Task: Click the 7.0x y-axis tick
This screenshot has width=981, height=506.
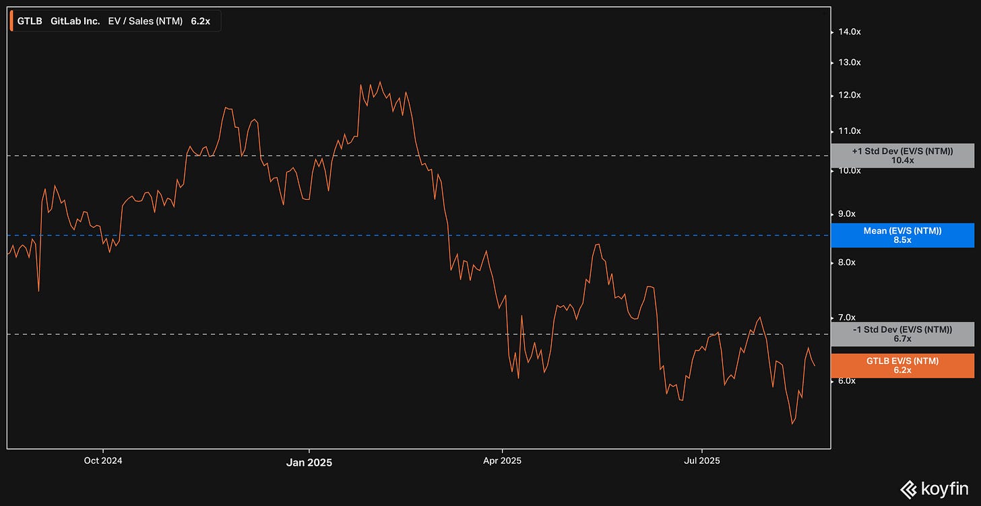Action: 846,317
